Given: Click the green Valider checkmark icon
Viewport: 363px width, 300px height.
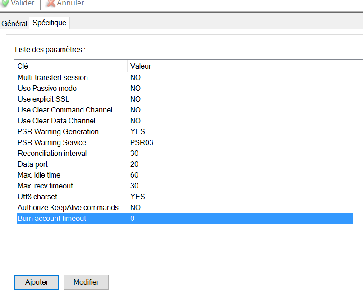Looking at the screenshot, I should (5, 3).
